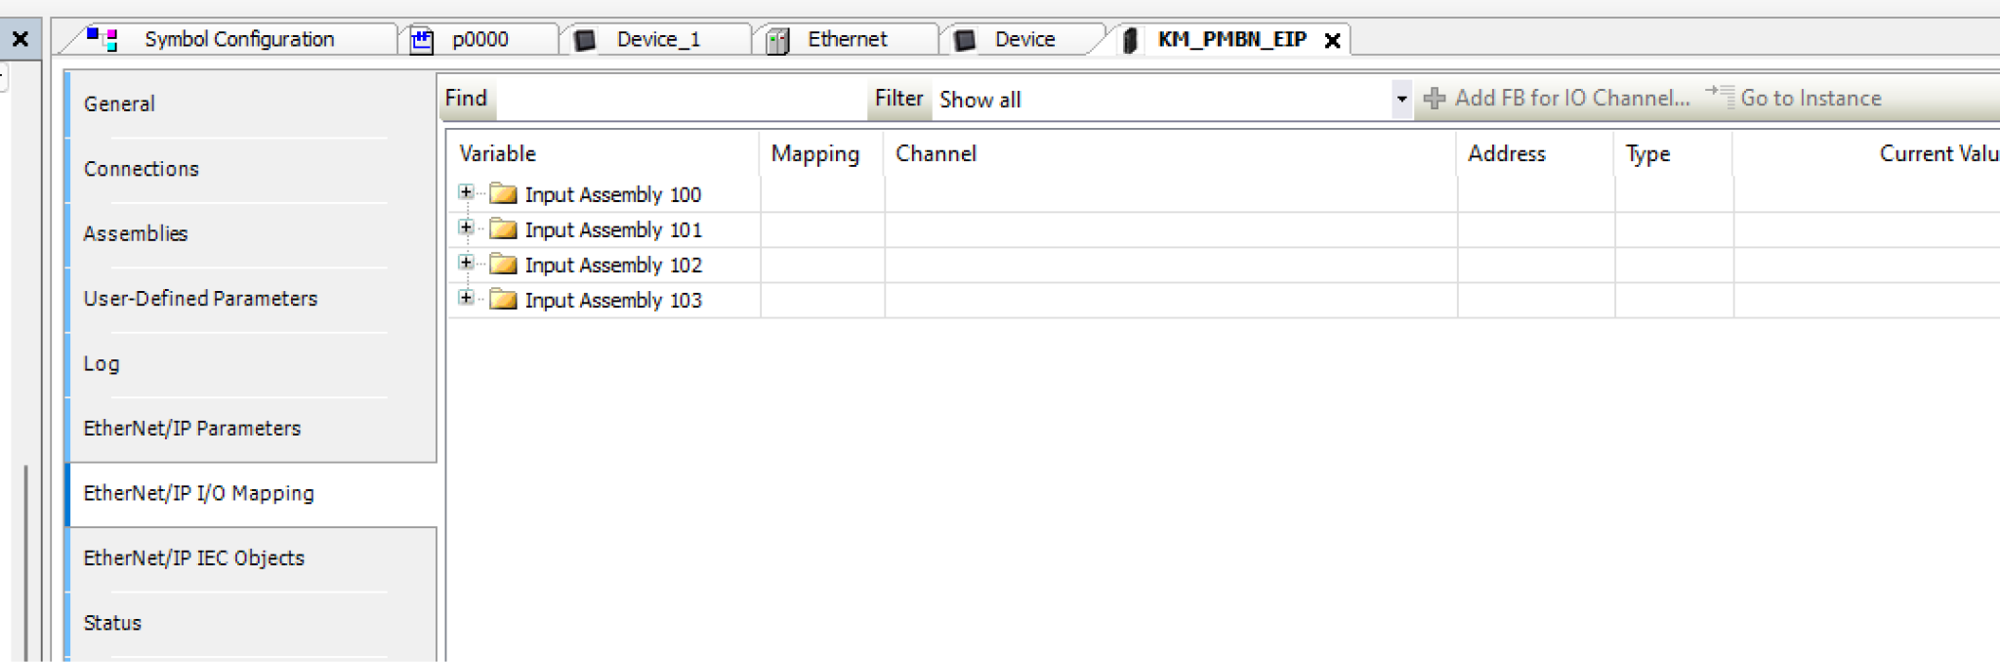This screenshot has height=662, width=2000.
Task: Close the KM_PMBN_EIP tab
Action: pyautogui.click(x=1332, y=40)
